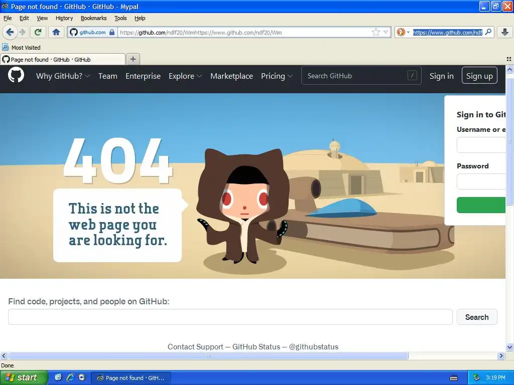
Task: Click the browser Back arrow button
Action: [10, 32]
